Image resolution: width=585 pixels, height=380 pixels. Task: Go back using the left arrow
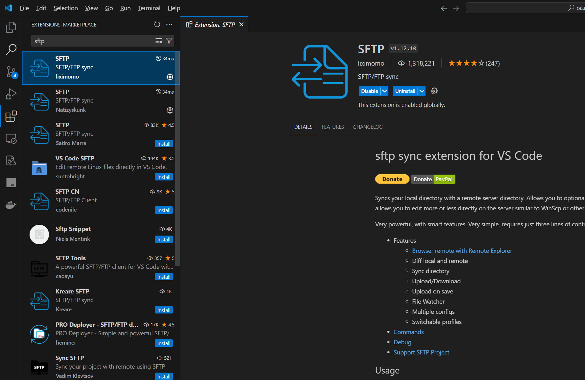(x=444, y=8)
